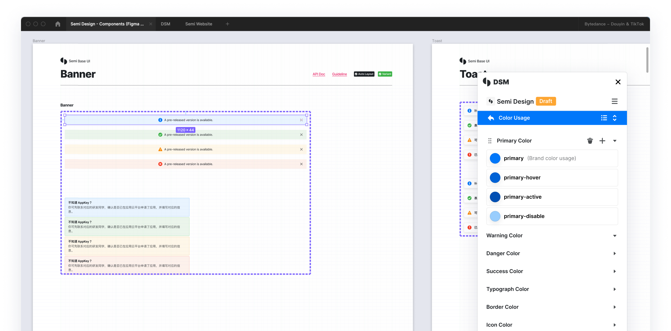Switch to the Semi Website tab
This screenshot has width=671, height=331.
click(x=199, y=24)
